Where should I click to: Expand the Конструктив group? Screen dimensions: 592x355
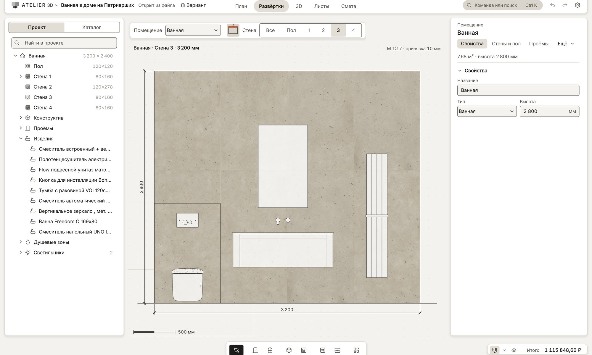[21, 118]
